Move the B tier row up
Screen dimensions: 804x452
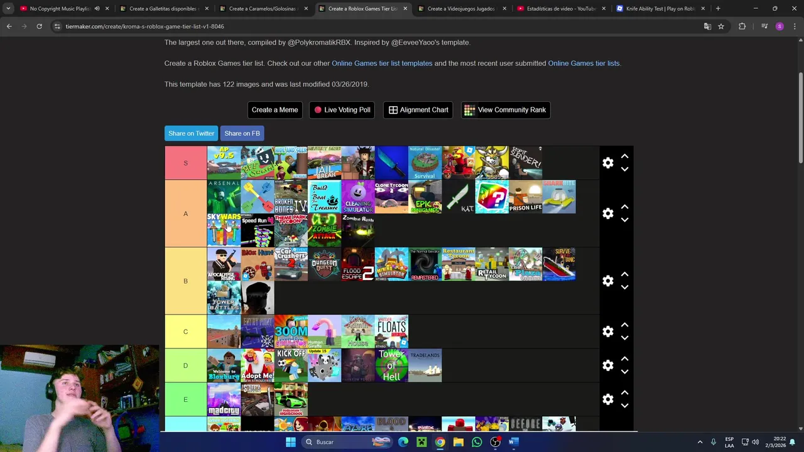tap(624, 274)
